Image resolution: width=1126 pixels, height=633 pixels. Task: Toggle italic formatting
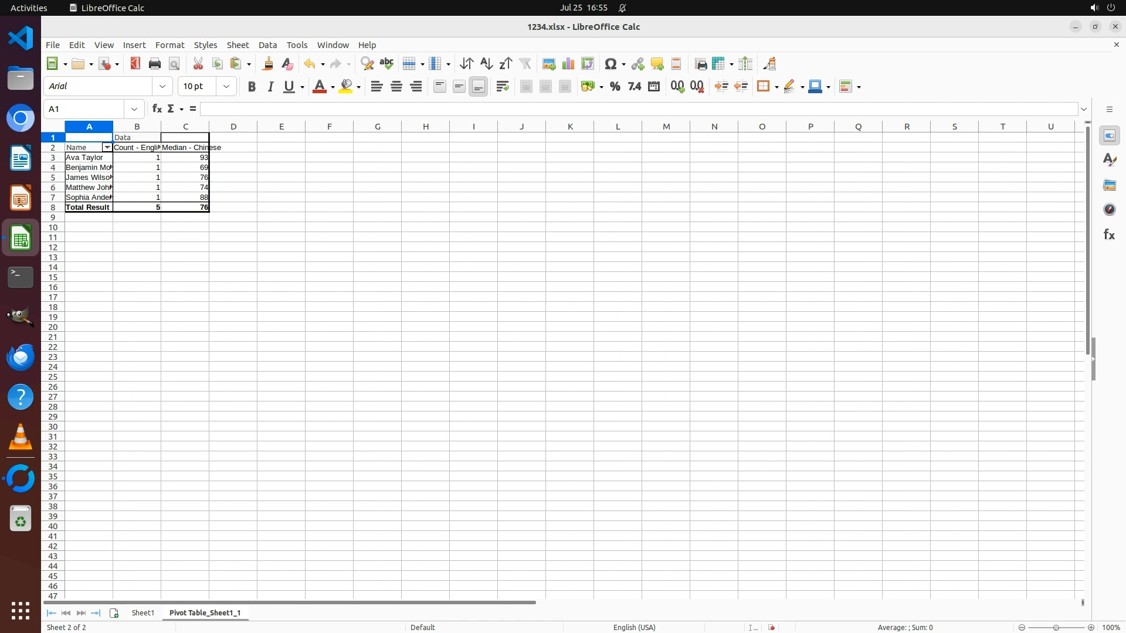[x=270, y=87]
